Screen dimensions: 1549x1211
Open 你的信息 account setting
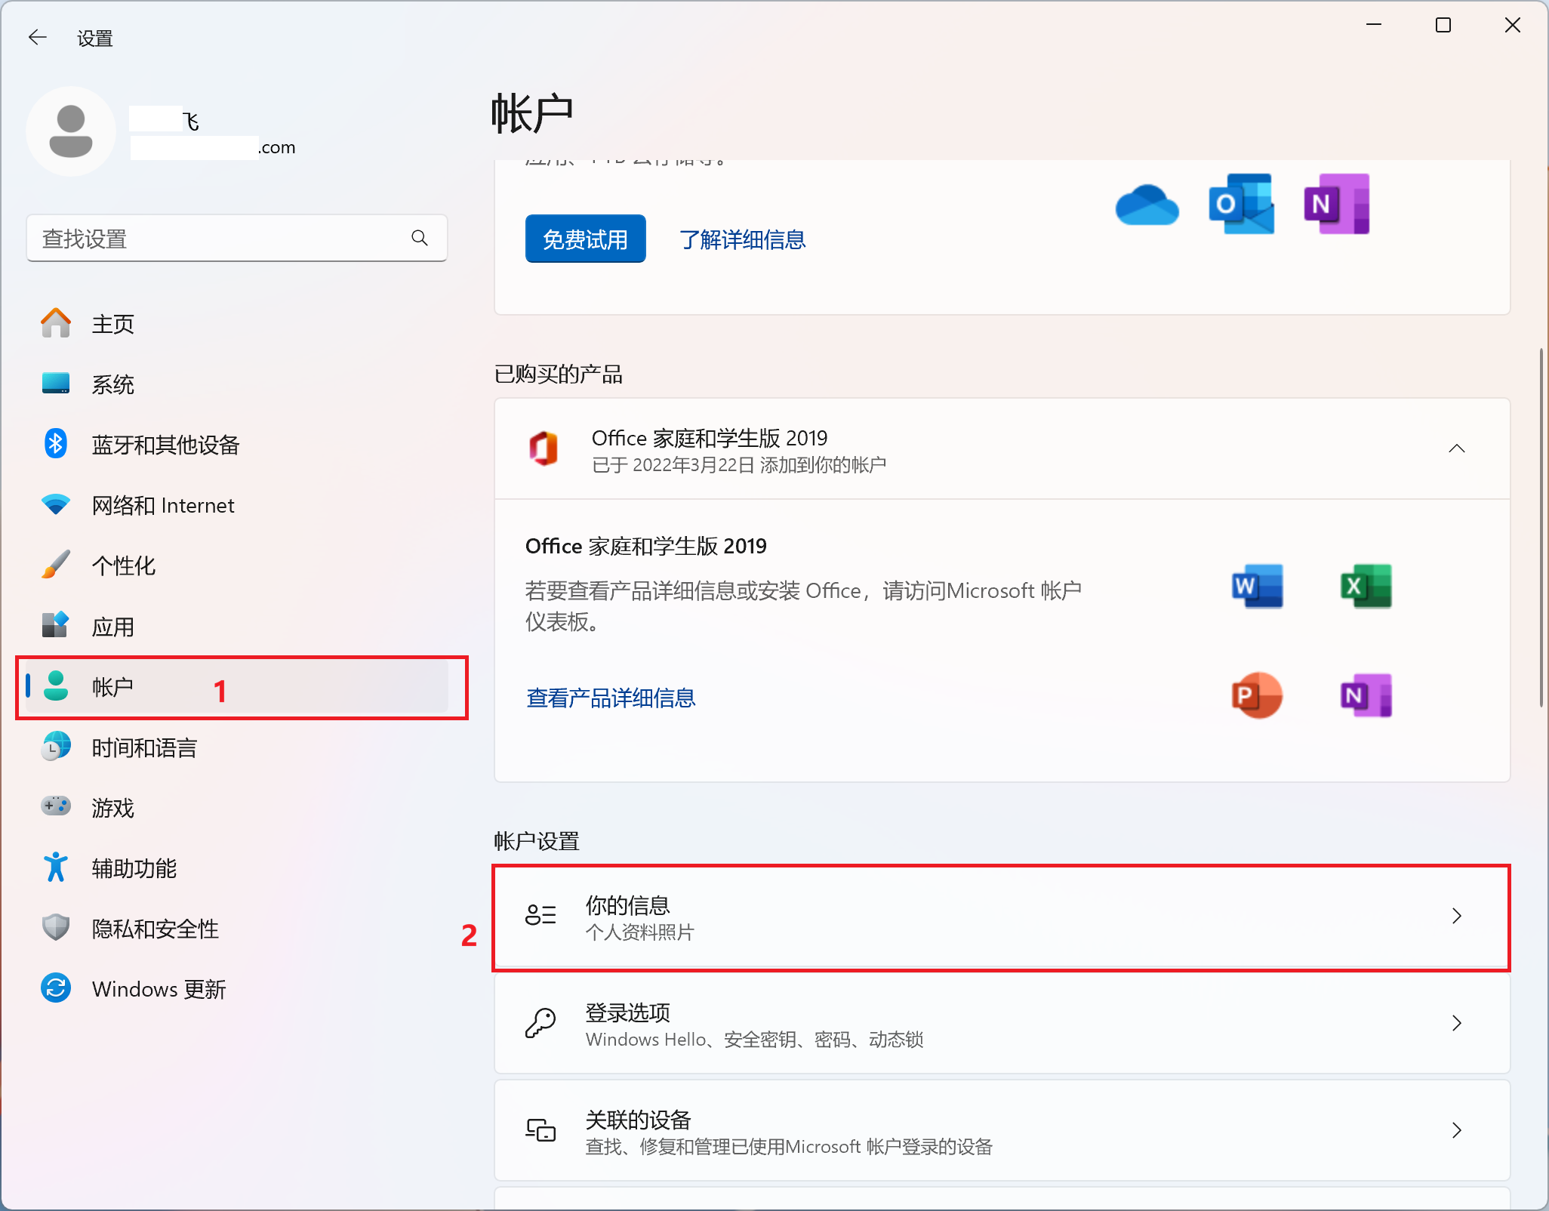pos(1002,917)
